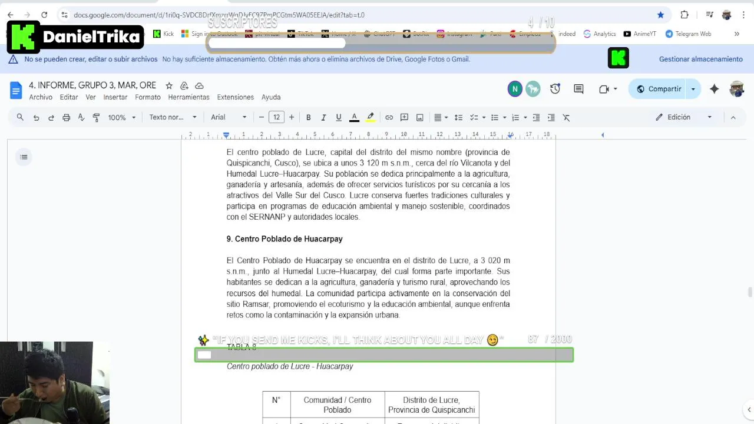
Task: View collaborator N's avatar
Action: pyautogui.click(x=514, y=89)
